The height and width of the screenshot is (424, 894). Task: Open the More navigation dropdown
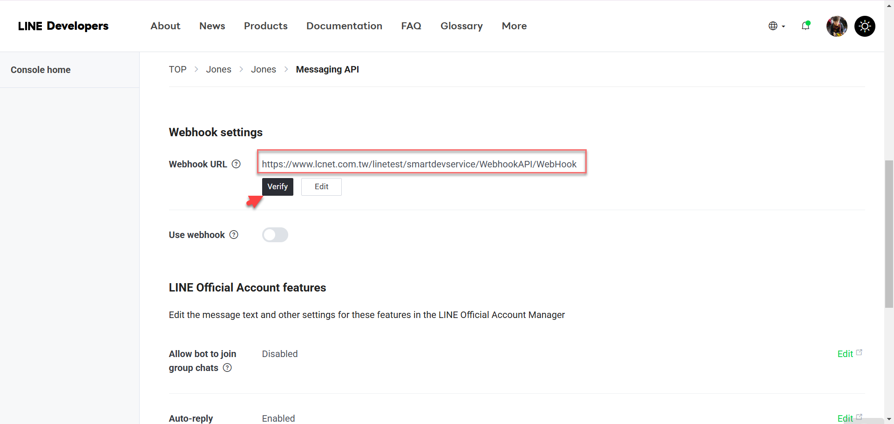click(x=514, y=26)
